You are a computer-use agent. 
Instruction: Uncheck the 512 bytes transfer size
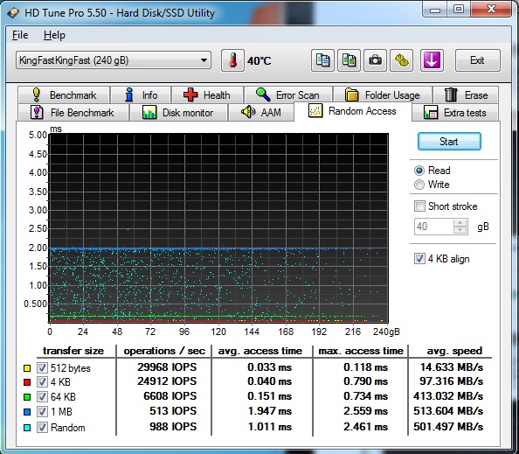[42, 367]
